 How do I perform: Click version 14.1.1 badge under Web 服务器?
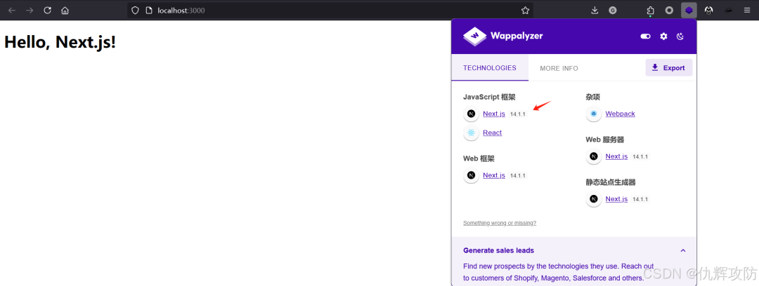pos(640,156)
